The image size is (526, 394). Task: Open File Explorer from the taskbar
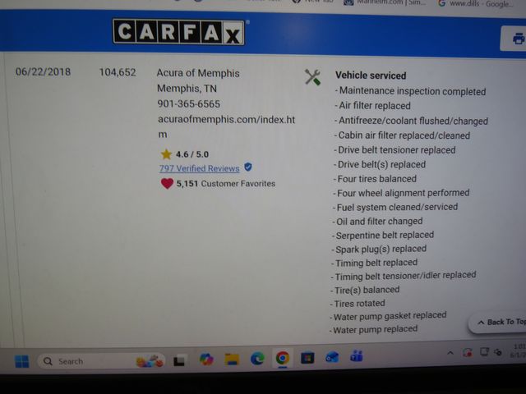(x=232, y=360)
